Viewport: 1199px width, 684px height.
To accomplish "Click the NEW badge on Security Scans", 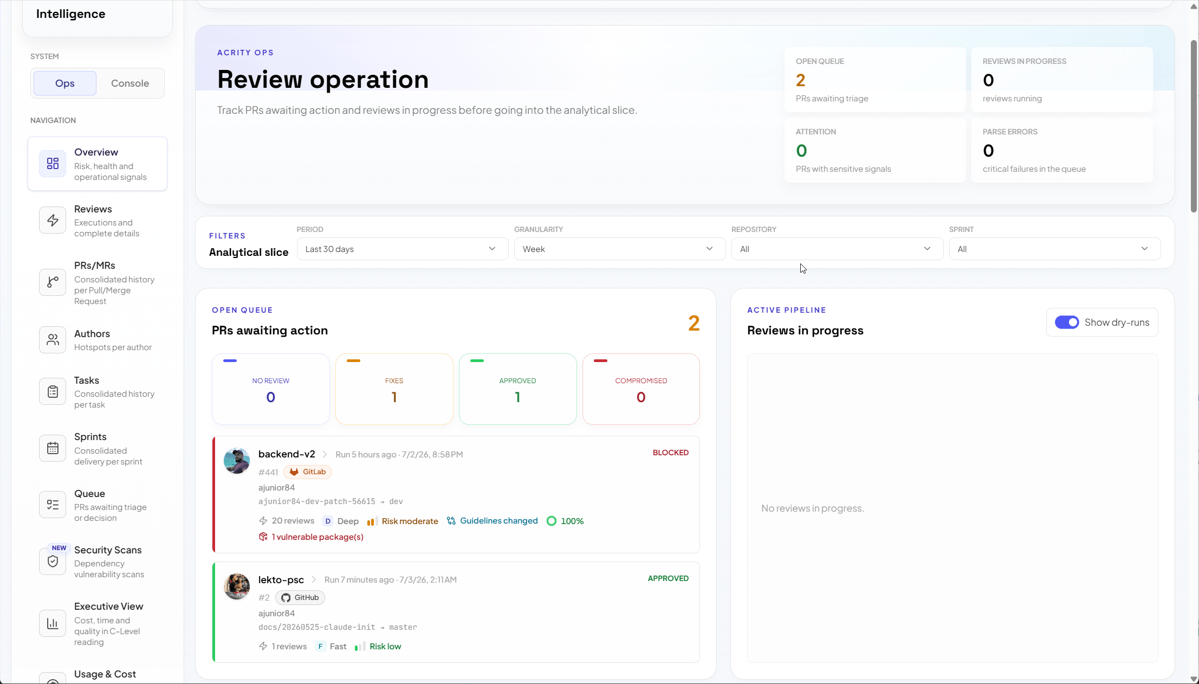I will (59, 548).
